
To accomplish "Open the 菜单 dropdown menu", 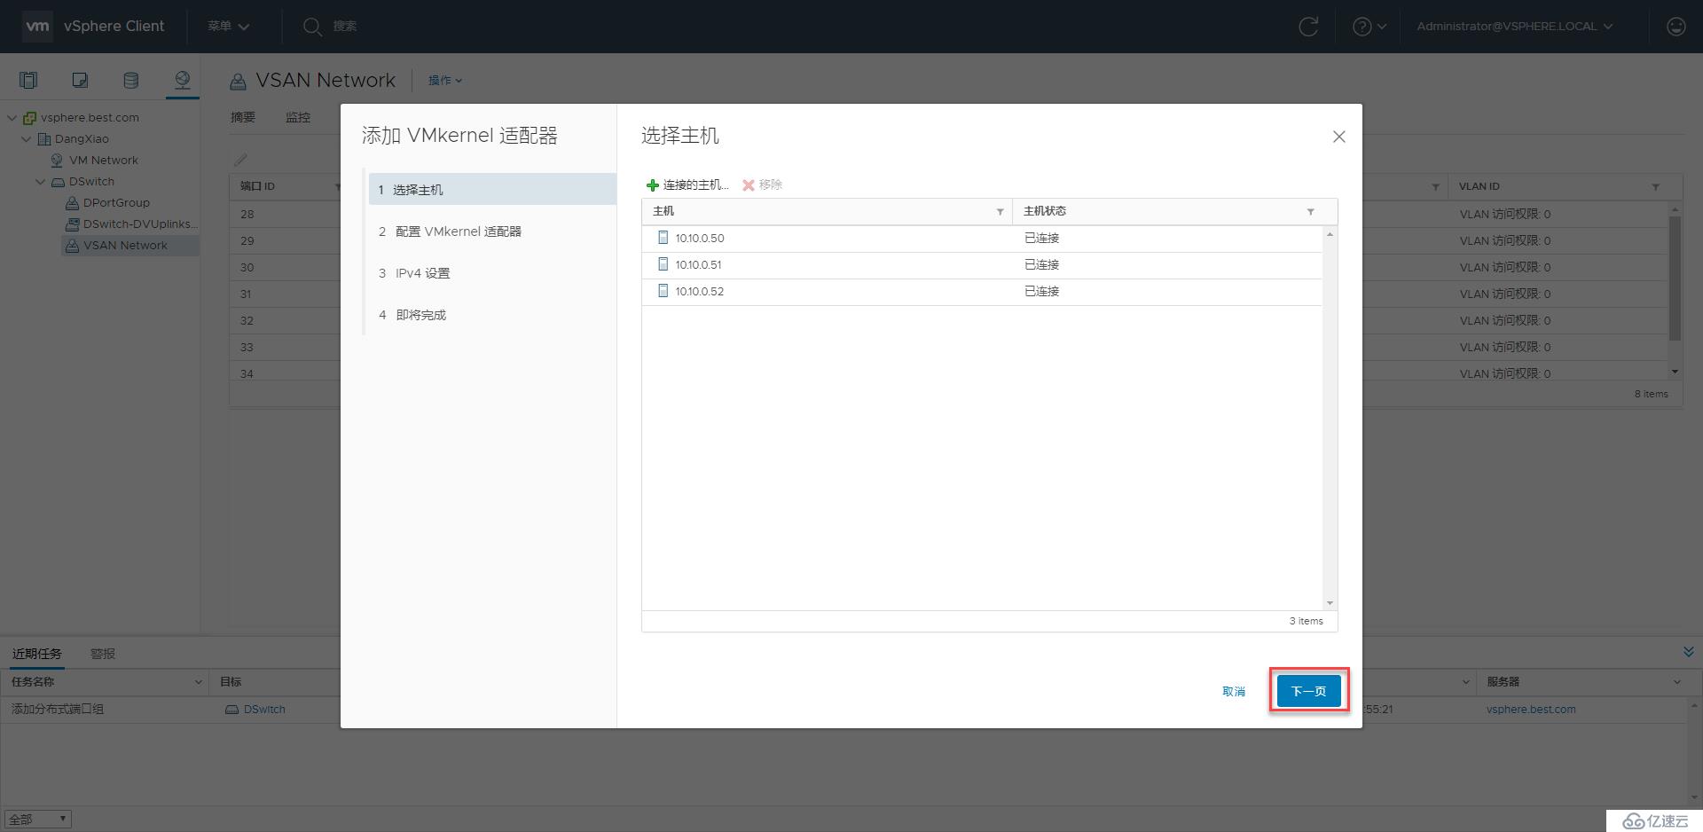I will pyautogui.click(x=228, y=27).
